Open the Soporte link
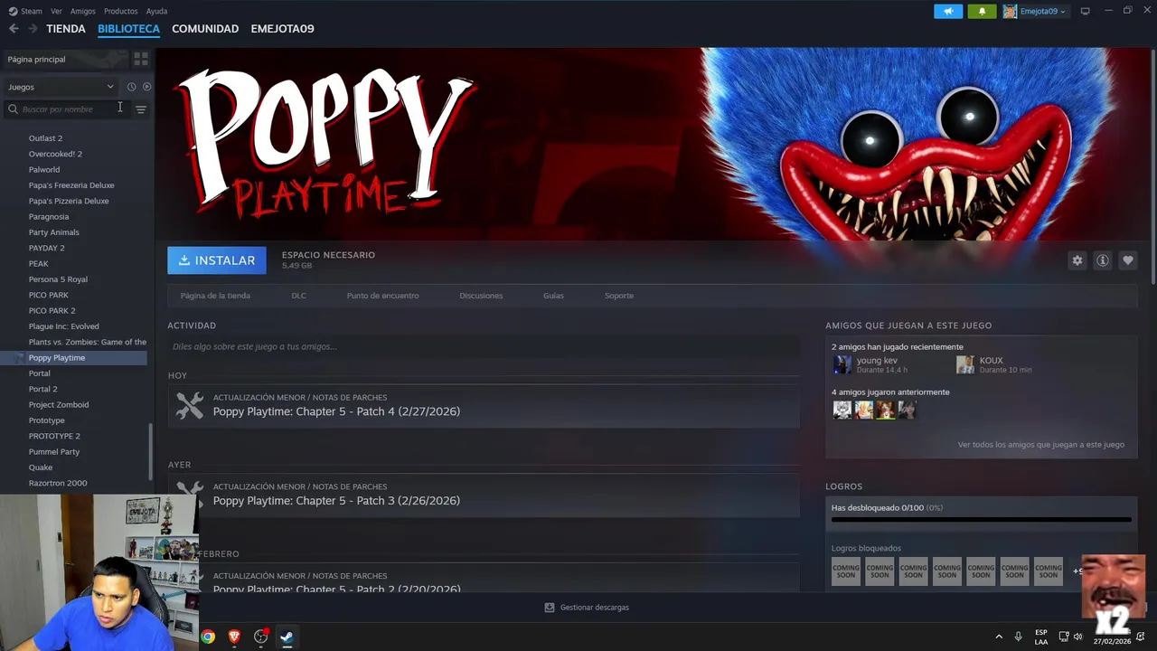Viewport: 1157px width, 651px height. pyautogui.click(x=619, y=296)
